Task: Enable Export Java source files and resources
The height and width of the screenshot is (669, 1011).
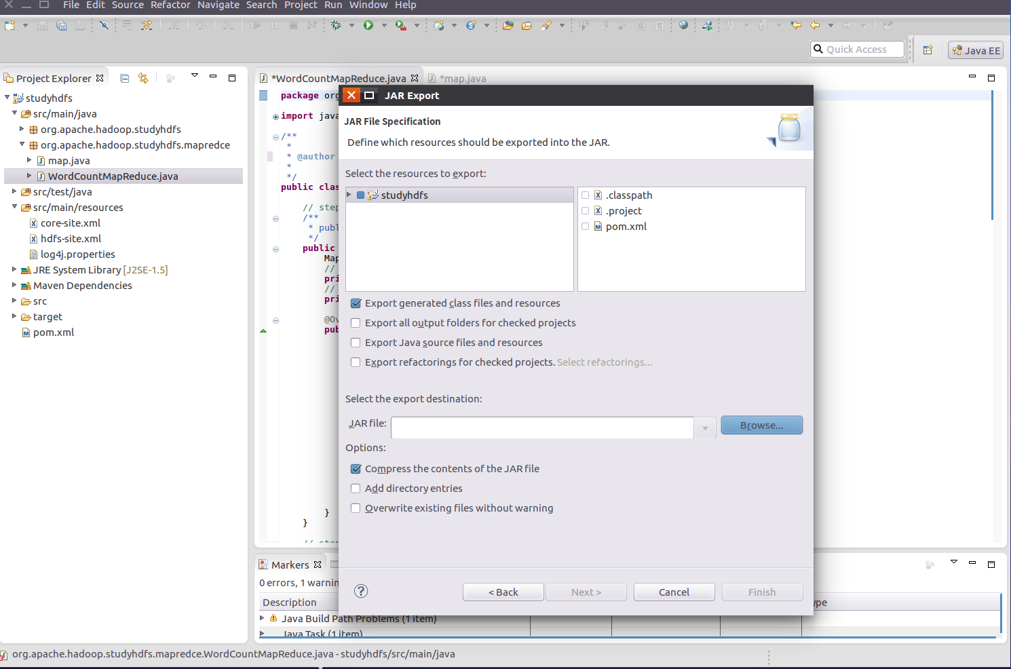Action: point(356,343)
